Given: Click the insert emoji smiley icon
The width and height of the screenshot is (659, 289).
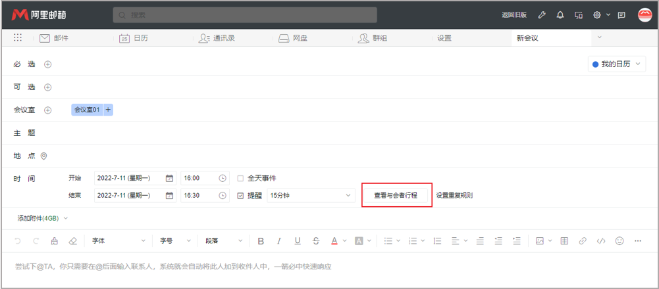Looking at the screenshot, I should point(619,241).
